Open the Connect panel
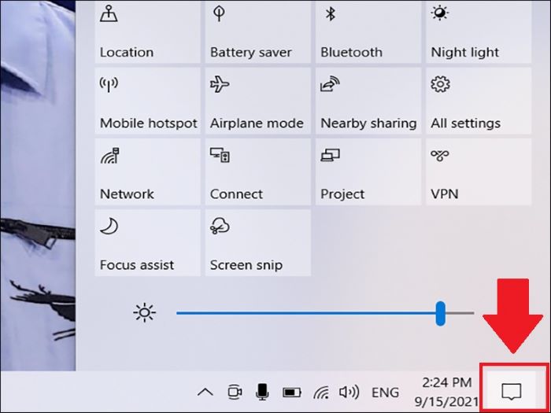Screen dimensions: 551x413 coord(258,173)
